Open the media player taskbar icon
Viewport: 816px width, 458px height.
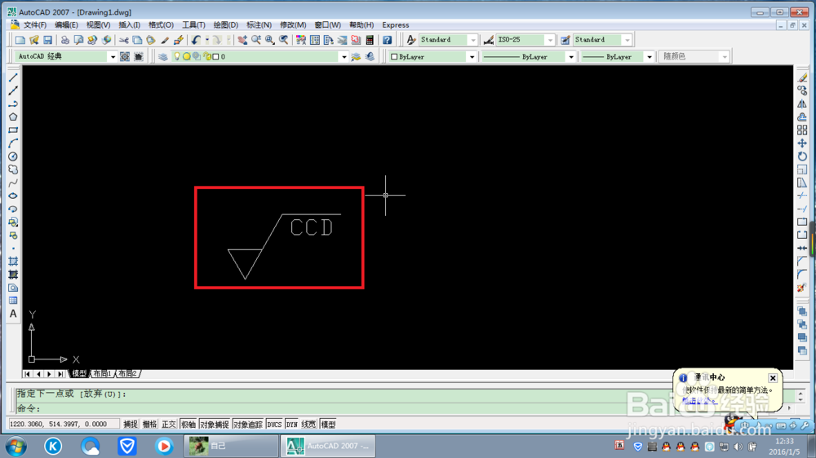pos(164,446)
